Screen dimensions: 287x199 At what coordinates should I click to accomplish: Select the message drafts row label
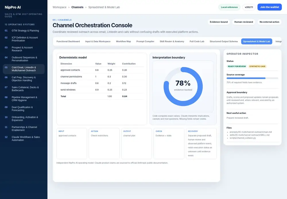(x=69, y=83)
